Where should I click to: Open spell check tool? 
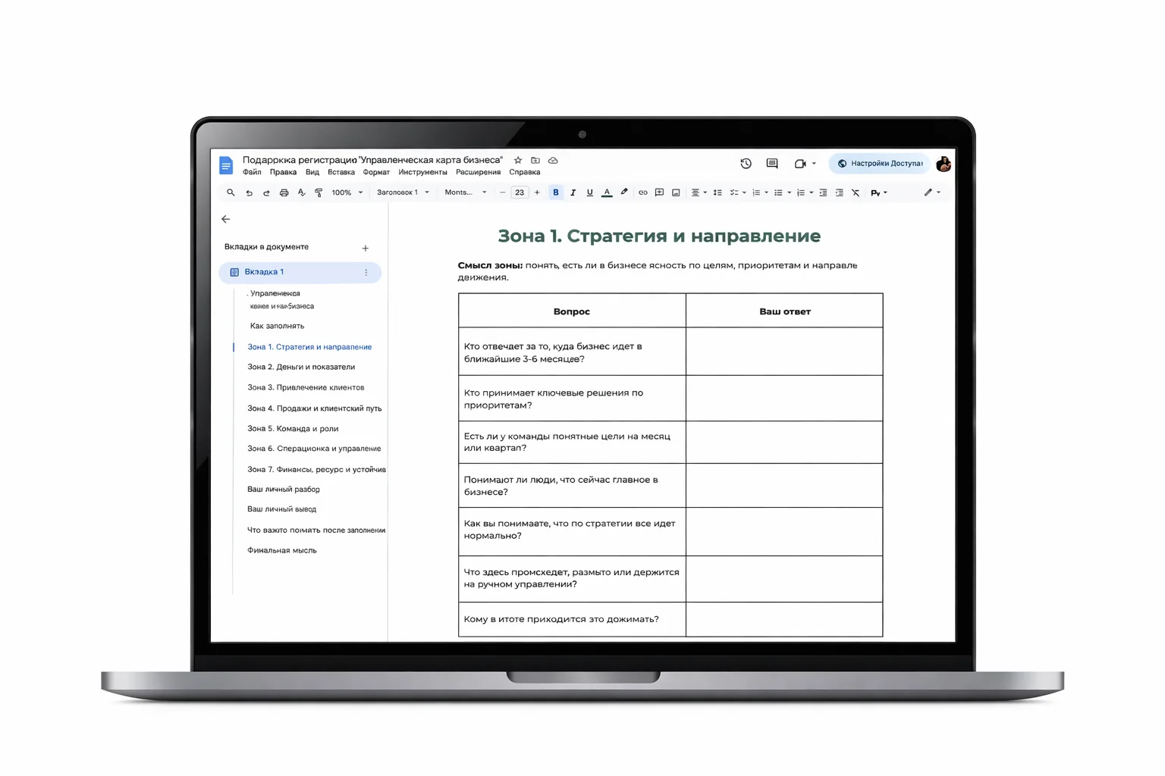tap(301, 192)
